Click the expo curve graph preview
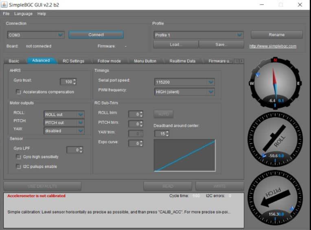 click(185, 155)
